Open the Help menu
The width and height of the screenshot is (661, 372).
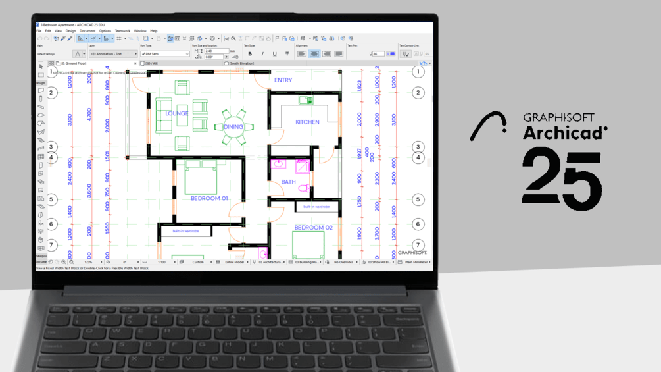[x=154, y=31]
